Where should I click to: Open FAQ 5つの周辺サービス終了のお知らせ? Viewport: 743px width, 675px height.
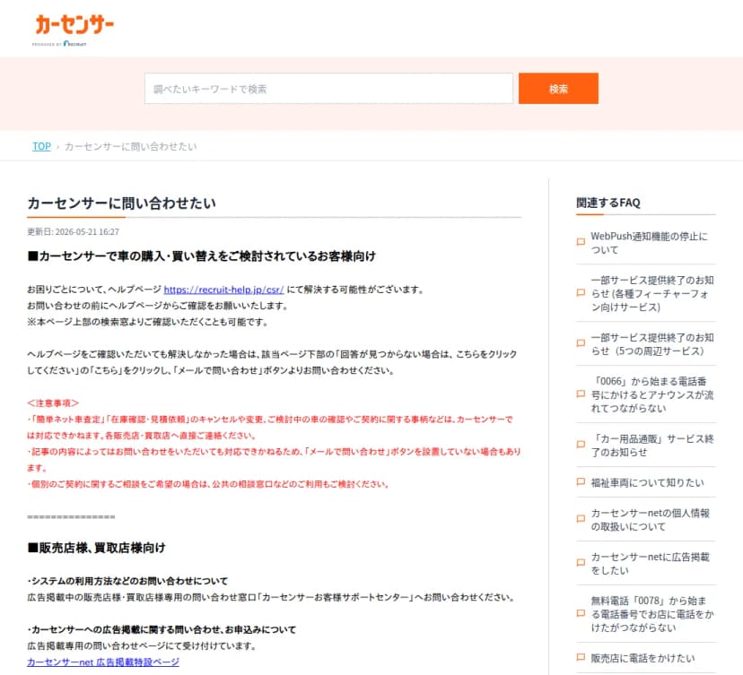click(652, 344)
